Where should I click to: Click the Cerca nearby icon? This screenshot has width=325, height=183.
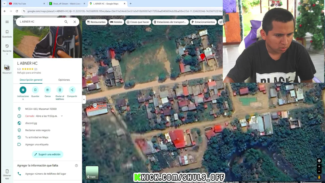point(47,90)
